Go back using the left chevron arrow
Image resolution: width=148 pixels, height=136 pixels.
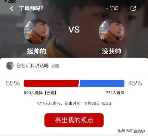point(12,8)
